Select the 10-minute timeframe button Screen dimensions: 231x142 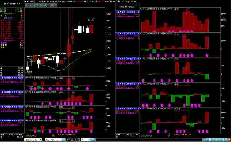tap(34, 5)
